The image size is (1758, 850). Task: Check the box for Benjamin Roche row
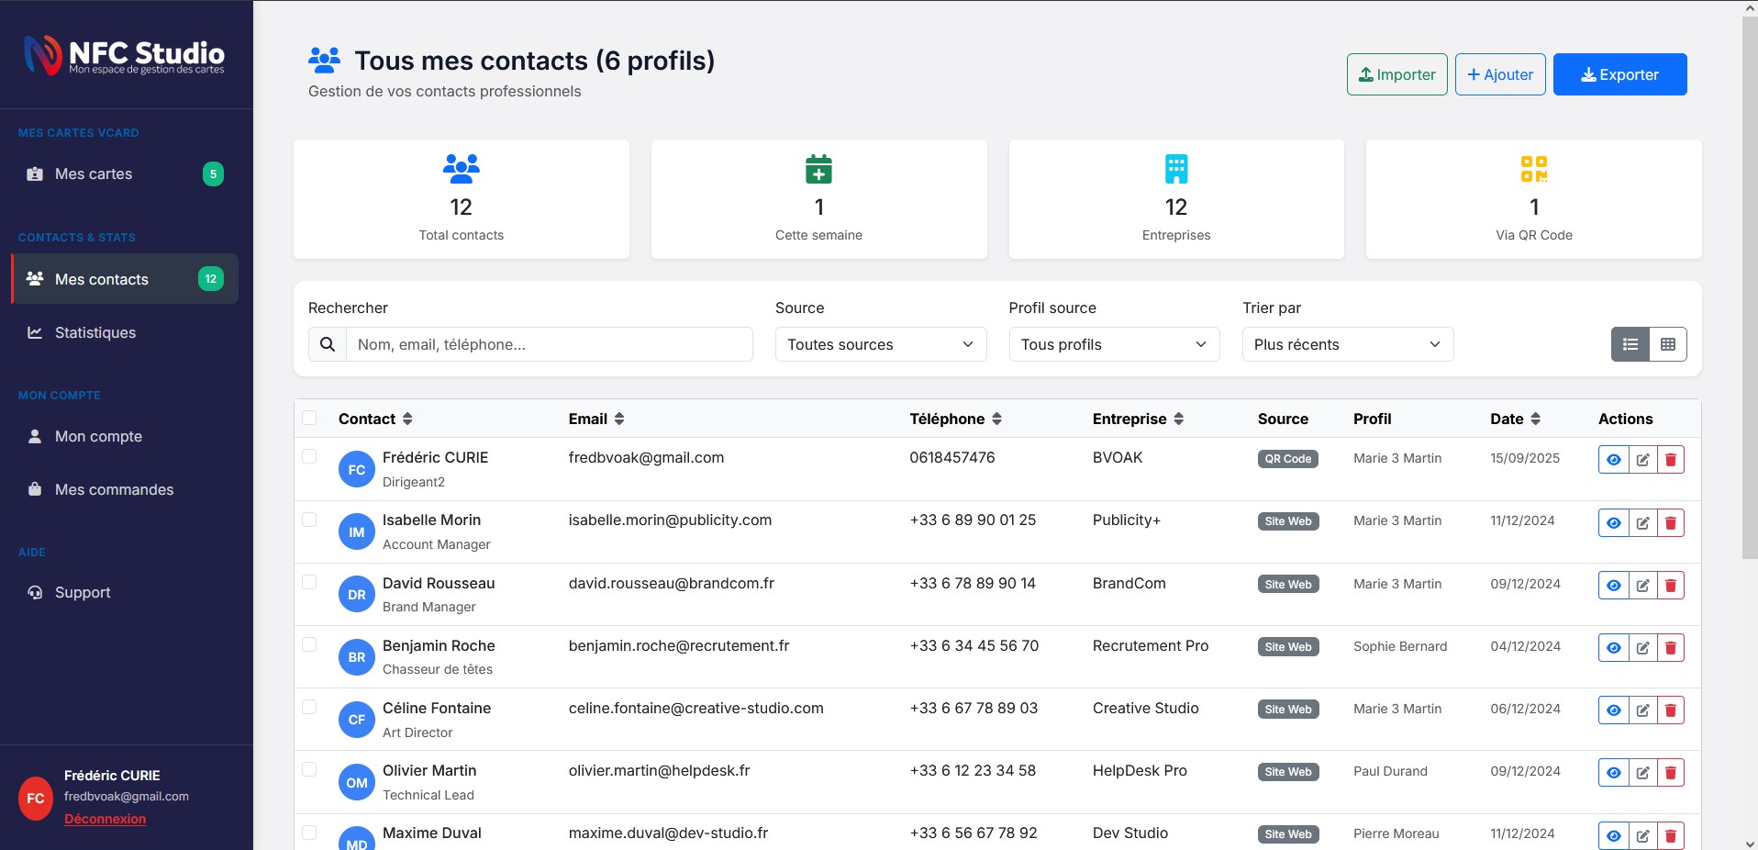click(309, 645)
